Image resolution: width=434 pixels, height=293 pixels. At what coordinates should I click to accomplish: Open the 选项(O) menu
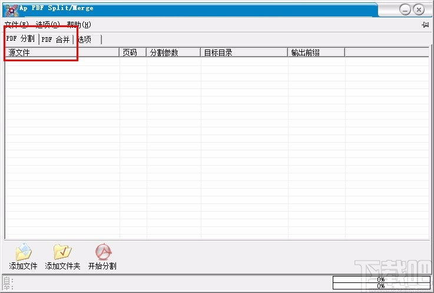[x=48, y=25]
